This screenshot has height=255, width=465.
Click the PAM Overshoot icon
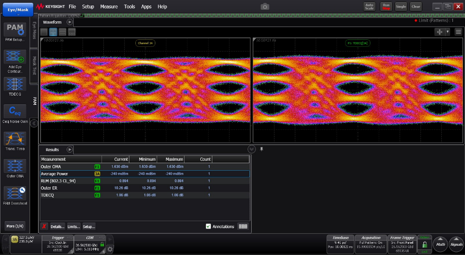click(x=15, y=193)
